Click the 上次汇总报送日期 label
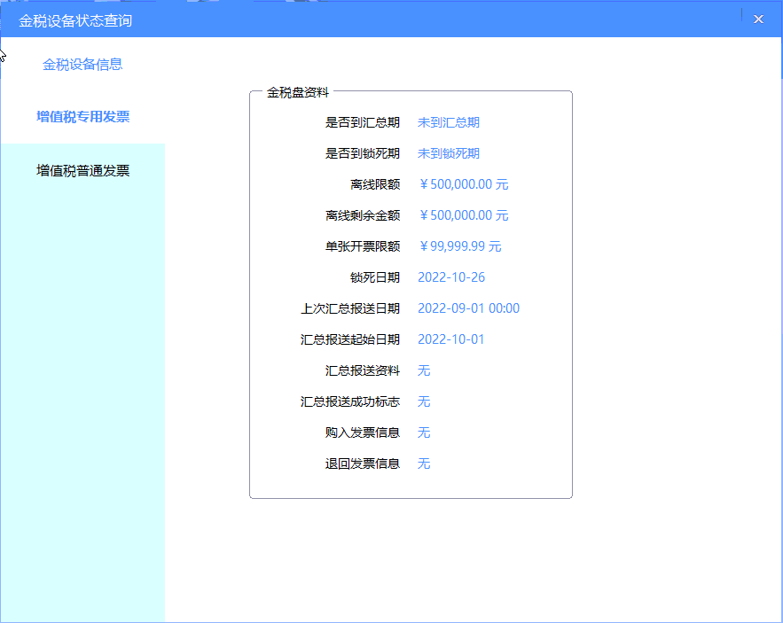Viewport: 783px width, 623px height. click(350, 308)
